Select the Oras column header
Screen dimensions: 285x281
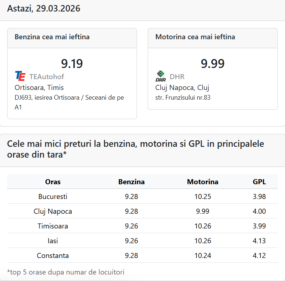pyautogui.click(x=53, y=182)
